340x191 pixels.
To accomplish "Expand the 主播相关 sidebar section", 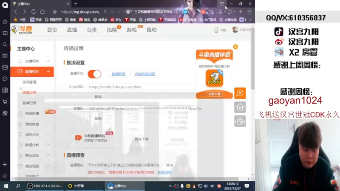I will [48, 61].
